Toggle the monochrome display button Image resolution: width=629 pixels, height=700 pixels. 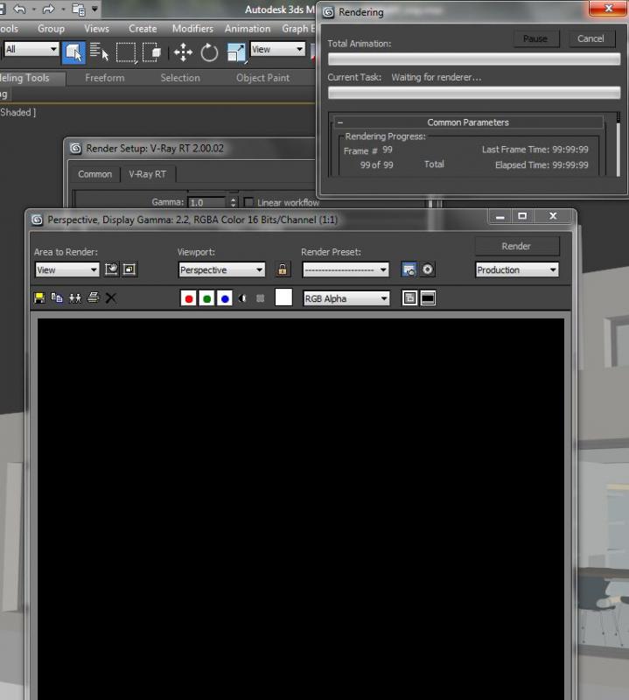[260, 298]
